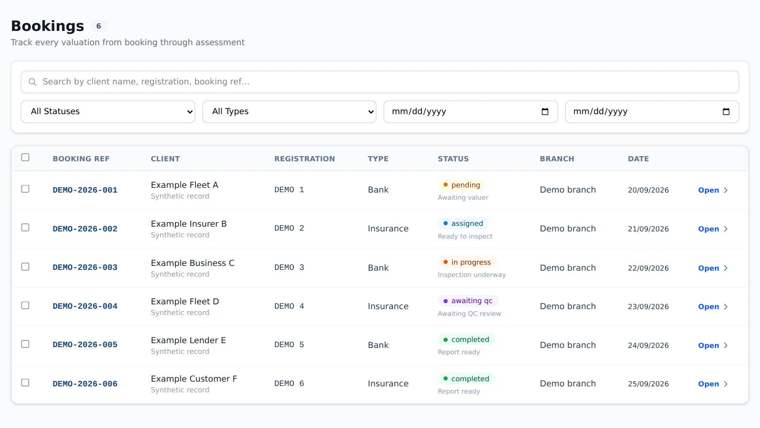
Task: Click Open for Example Lender E row
Action: (x=713, y=346)
